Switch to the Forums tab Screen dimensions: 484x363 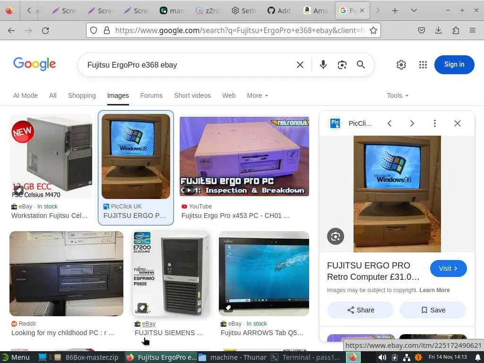[151, 95]
